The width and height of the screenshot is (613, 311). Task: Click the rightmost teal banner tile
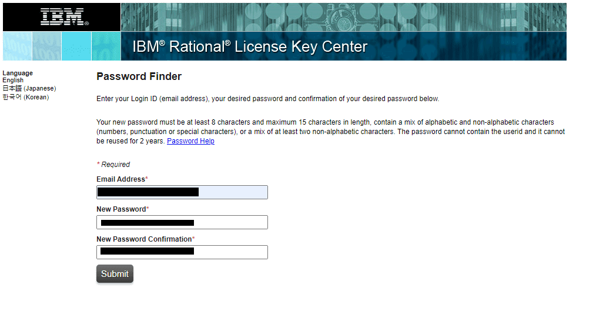click(x=106, y=46)
